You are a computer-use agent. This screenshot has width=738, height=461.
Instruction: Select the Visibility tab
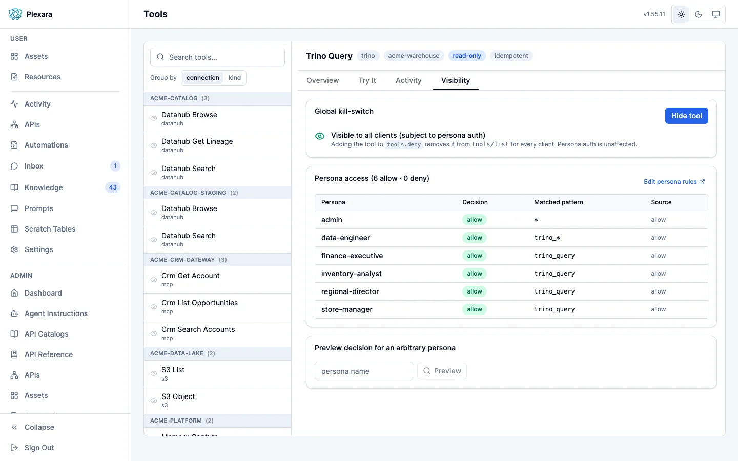point(456,80)
